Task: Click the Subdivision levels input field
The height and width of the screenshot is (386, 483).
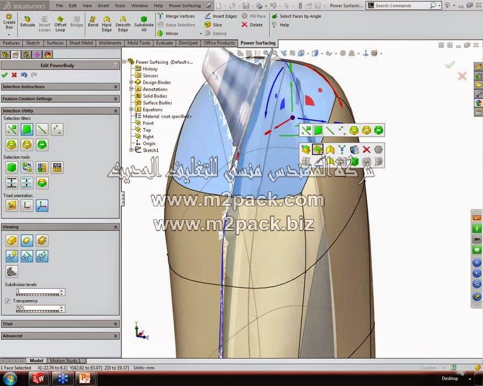Action: [38, 292]
